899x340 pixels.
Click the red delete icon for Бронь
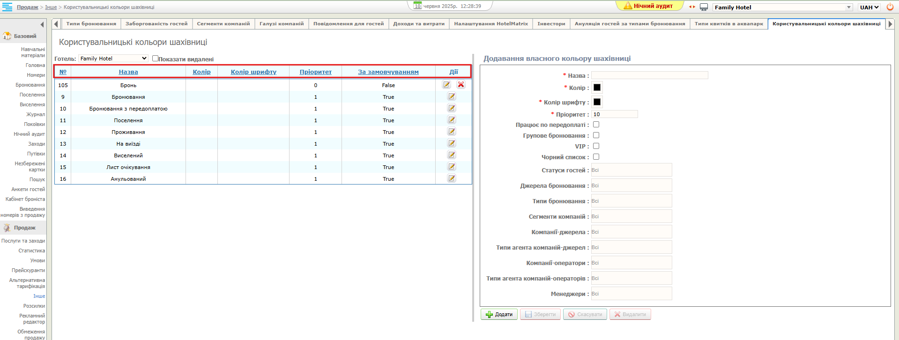[x=461, y=85]
